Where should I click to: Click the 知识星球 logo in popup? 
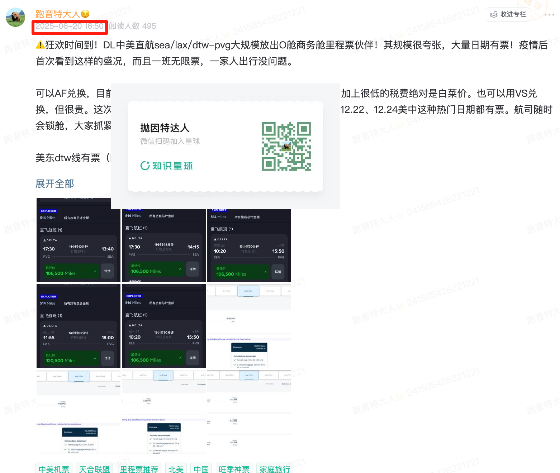(x=167, y=166)
